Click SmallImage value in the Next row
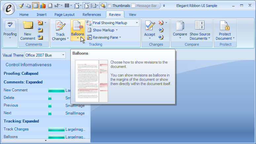 tap(75, 113)
